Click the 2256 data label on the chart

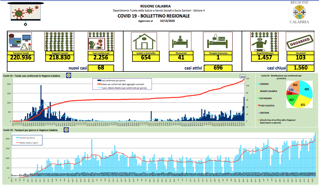pos(242,76)
